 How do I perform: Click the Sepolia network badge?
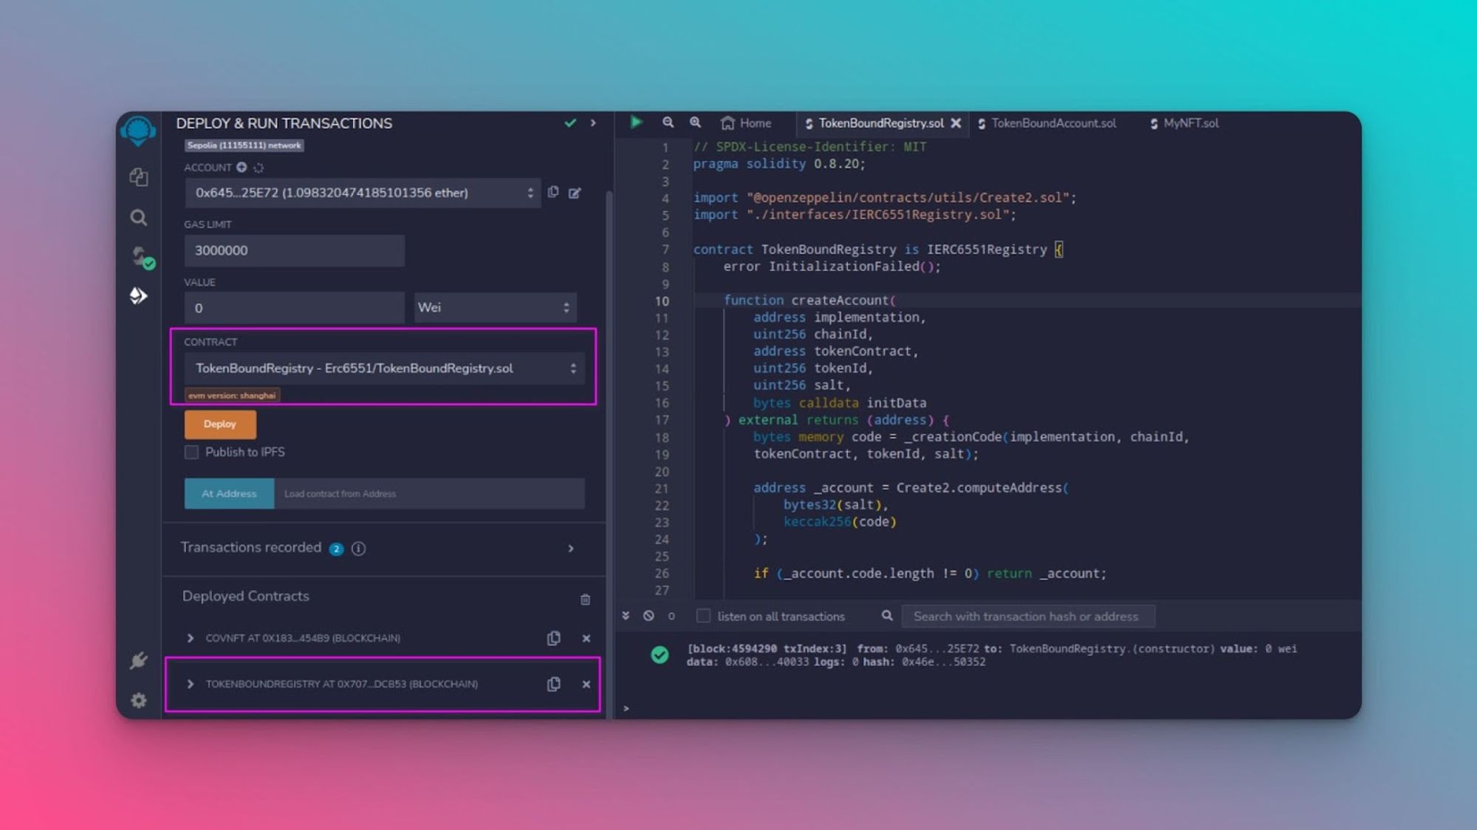[x=244, y=145]
